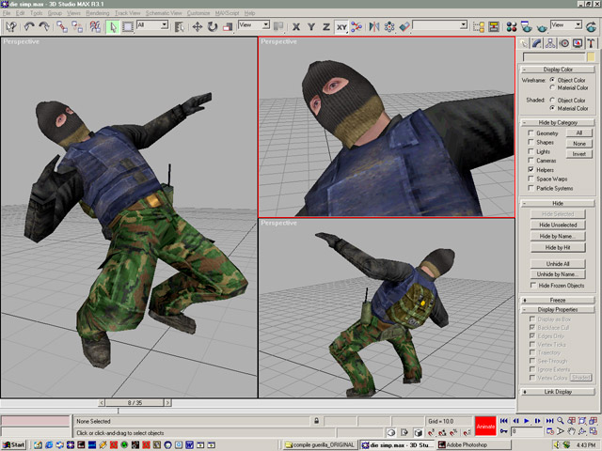
Task: Open the named selection sets dropdown
Action: 464,25
